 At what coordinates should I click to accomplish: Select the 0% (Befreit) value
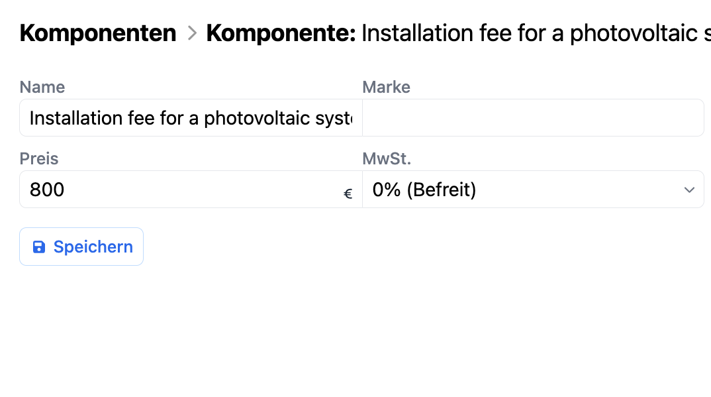(424, 190)
